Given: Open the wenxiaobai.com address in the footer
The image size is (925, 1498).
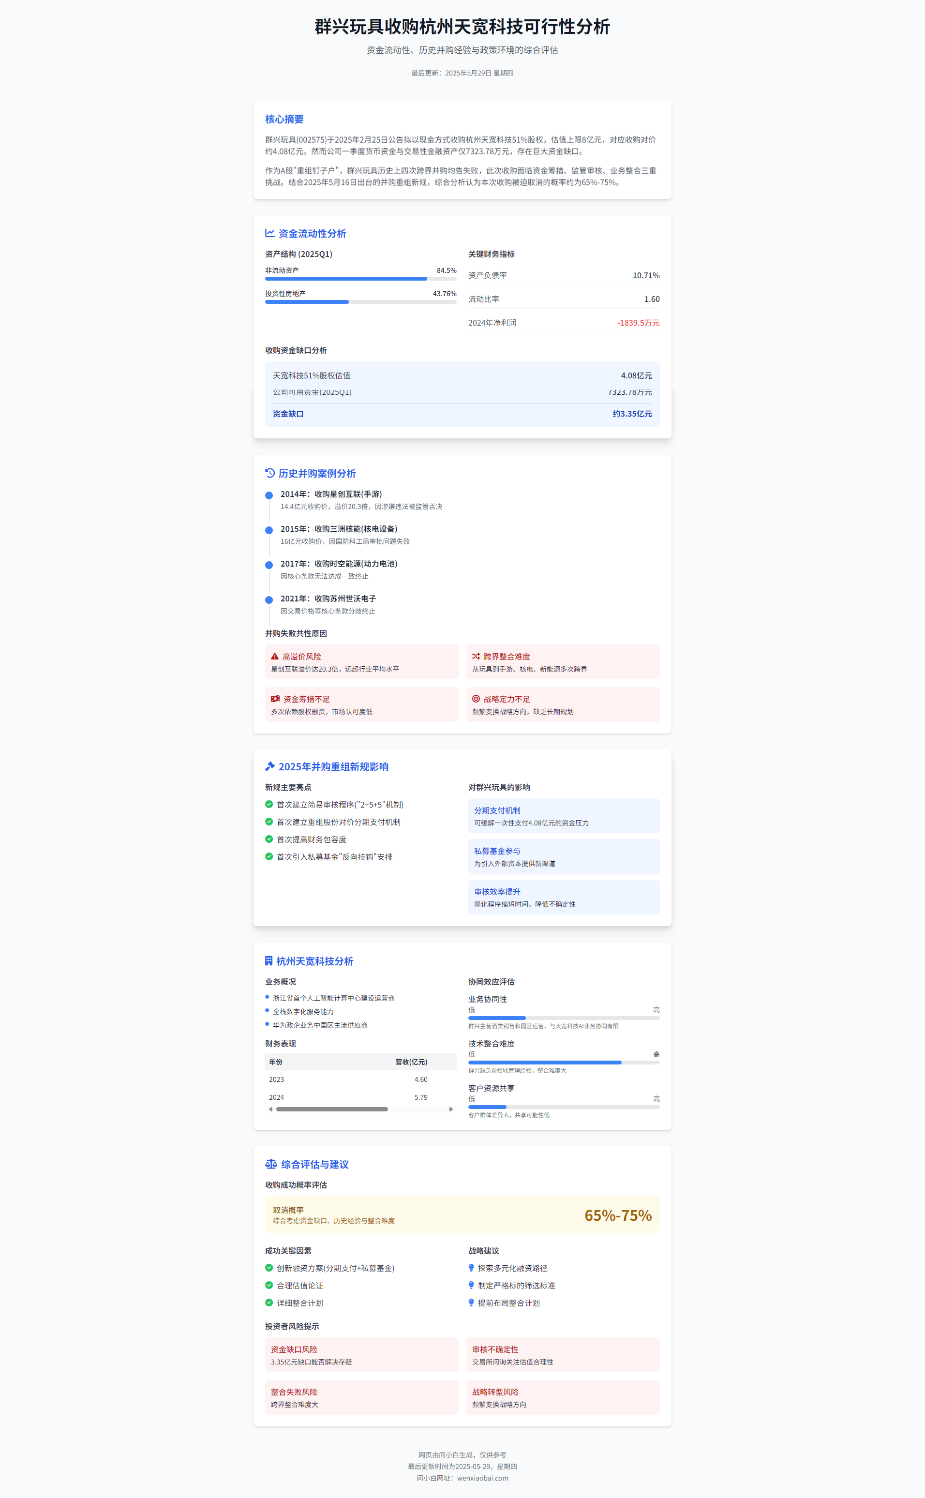Looking at the screenshot, I should click(483, 1478).
